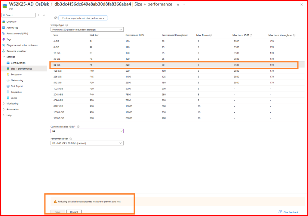Click the Max Shares info icon
Image resolution: width=308 pixels, height=216 pixels.
tap(211, 35)
